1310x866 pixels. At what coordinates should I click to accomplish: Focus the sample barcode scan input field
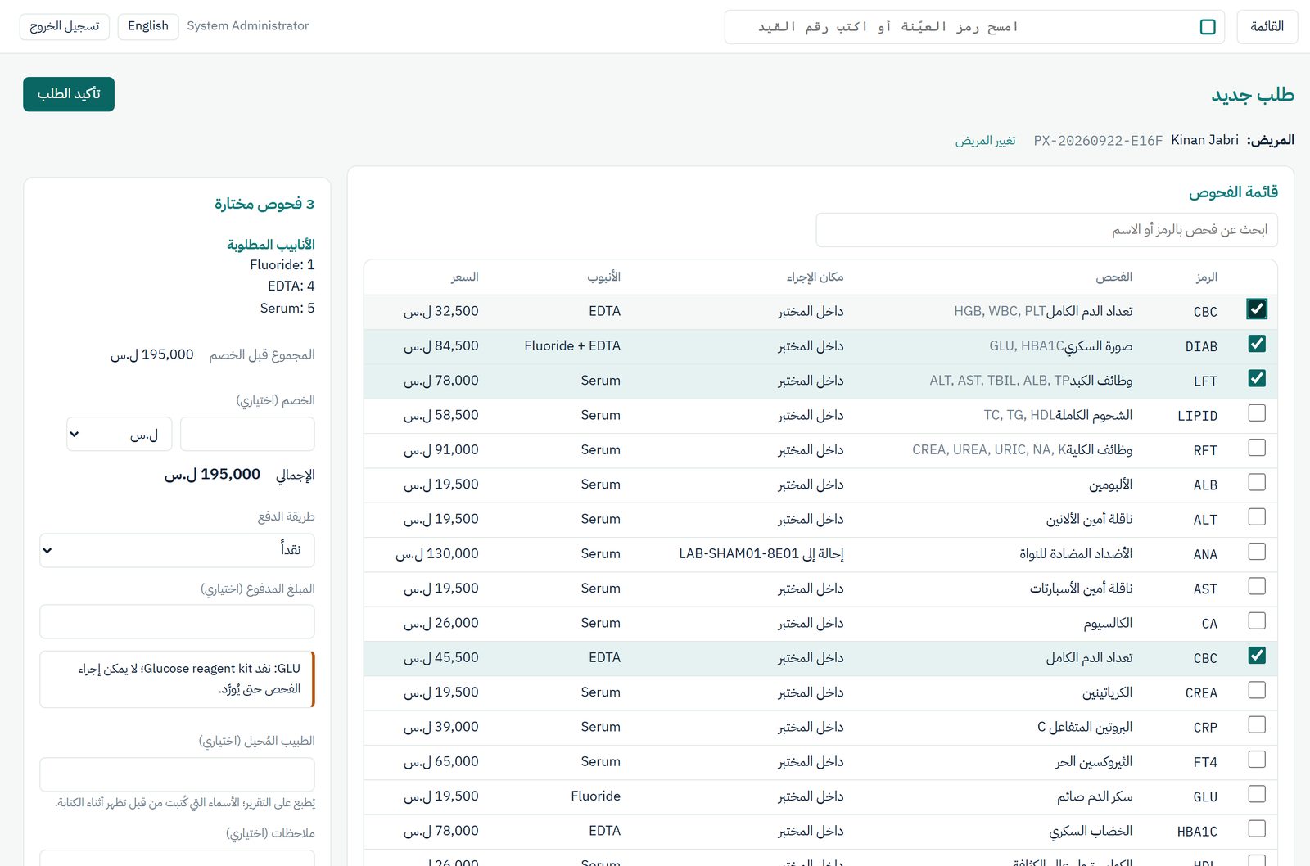[974, 27]
